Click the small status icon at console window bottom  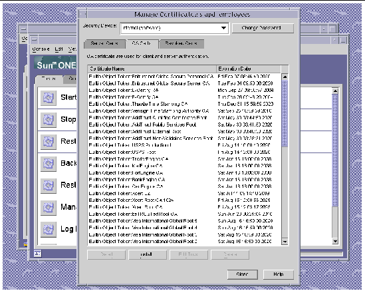[37, 253]
